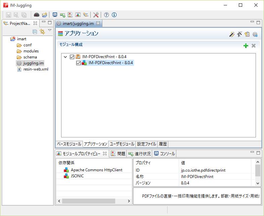Click properties table vertical scrollbar thumb
This screenshot has width=264, height=216.
click(258, 170)
